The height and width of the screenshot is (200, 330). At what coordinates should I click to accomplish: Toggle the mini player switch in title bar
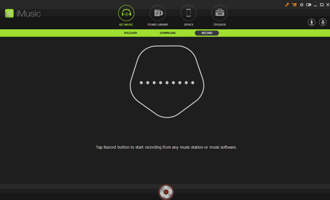click(308, 5)
